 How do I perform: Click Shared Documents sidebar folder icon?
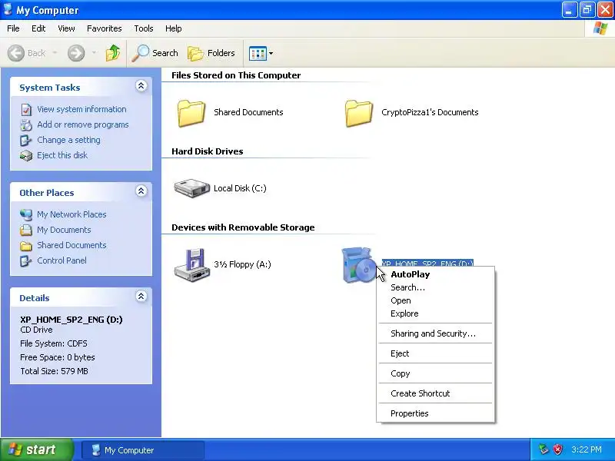[26, 246]
